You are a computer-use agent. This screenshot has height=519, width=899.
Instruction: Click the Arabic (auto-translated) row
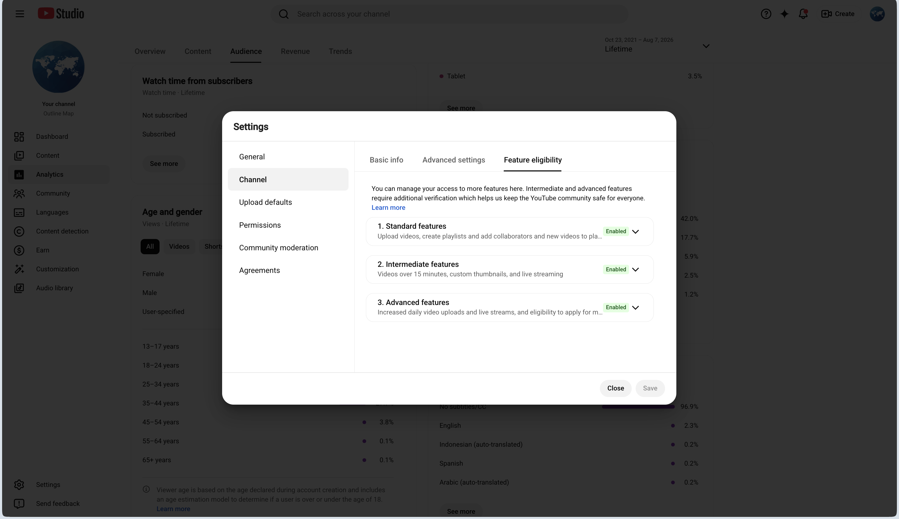coord(569,482)
